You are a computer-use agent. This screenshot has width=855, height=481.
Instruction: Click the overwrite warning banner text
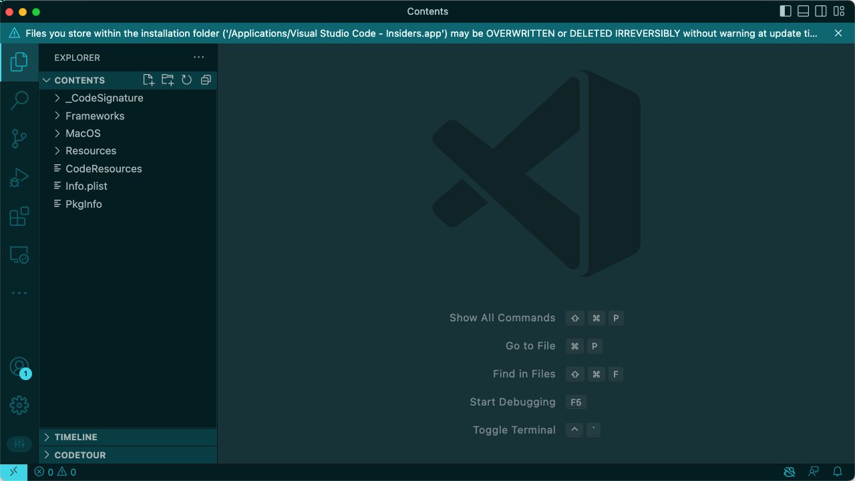click(x=421, y=33)
